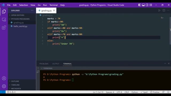Close the grading.py editor tab

point(54,10)
